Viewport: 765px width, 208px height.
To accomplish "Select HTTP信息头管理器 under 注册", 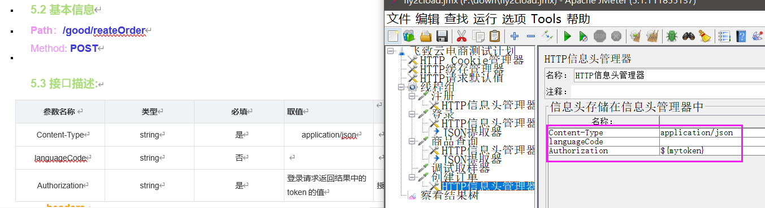I will point(489,105).
